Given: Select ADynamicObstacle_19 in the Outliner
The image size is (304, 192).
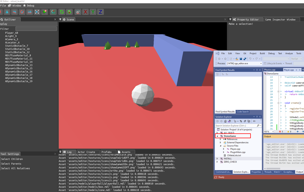Looking at the screenshot, I should (x=19, y=81).
